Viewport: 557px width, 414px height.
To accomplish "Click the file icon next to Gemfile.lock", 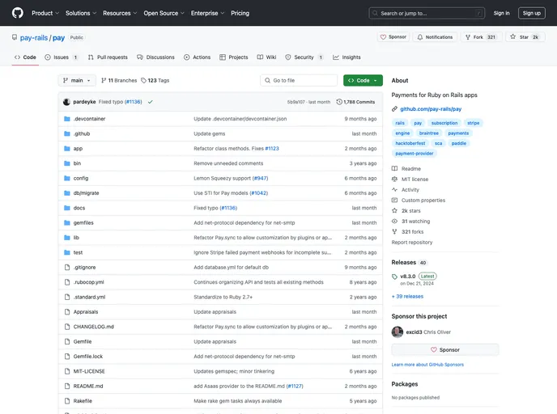I will point(66,357).
